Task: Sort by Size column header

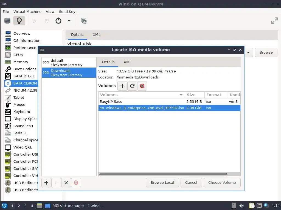Action: pos(195,95)
